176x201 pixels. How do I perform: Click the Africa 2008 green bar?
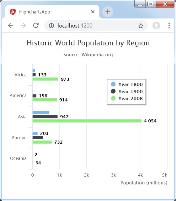coord(45,79)
